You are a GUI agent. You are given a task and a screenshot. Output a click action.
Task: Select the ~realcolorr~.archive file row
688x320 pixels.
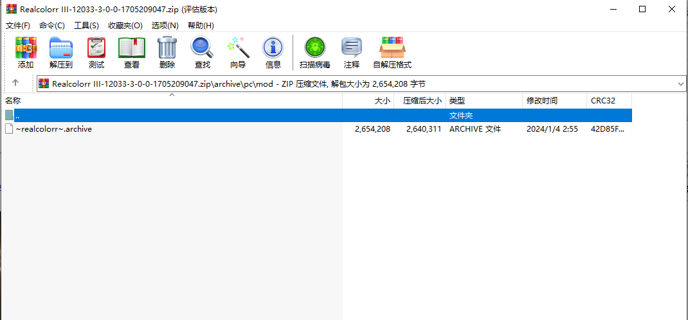(x=317, y=129)
